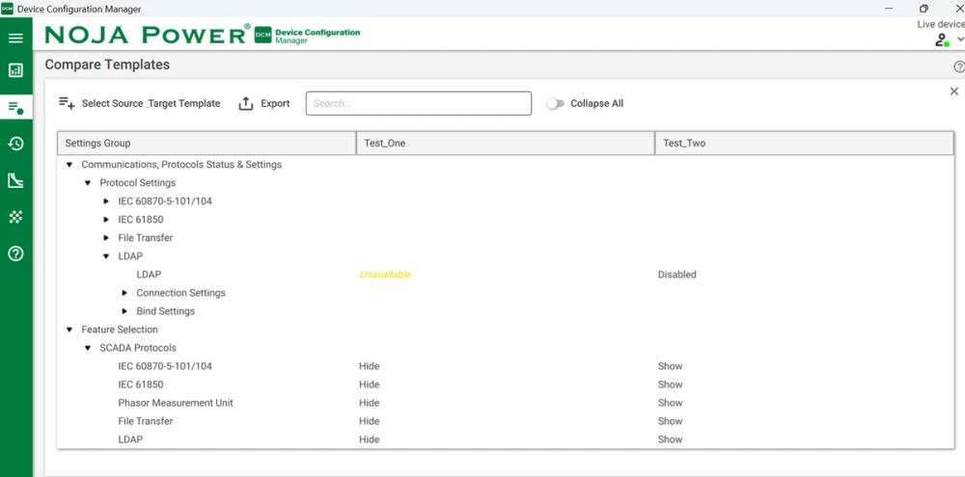Expand the IEC 60870-5-101/104 protocol node
The width and height of the screenshot is (965, 477).
pos(106,201)
